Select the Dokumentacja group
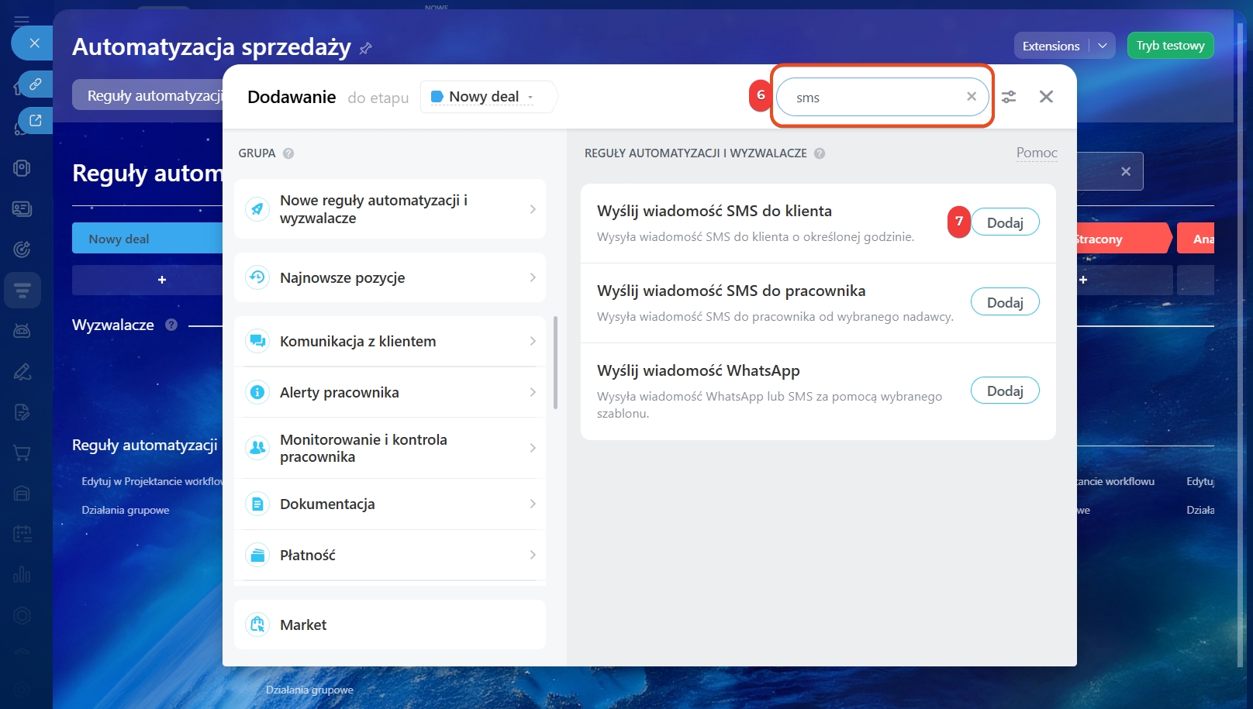 [x=390, y=504]
